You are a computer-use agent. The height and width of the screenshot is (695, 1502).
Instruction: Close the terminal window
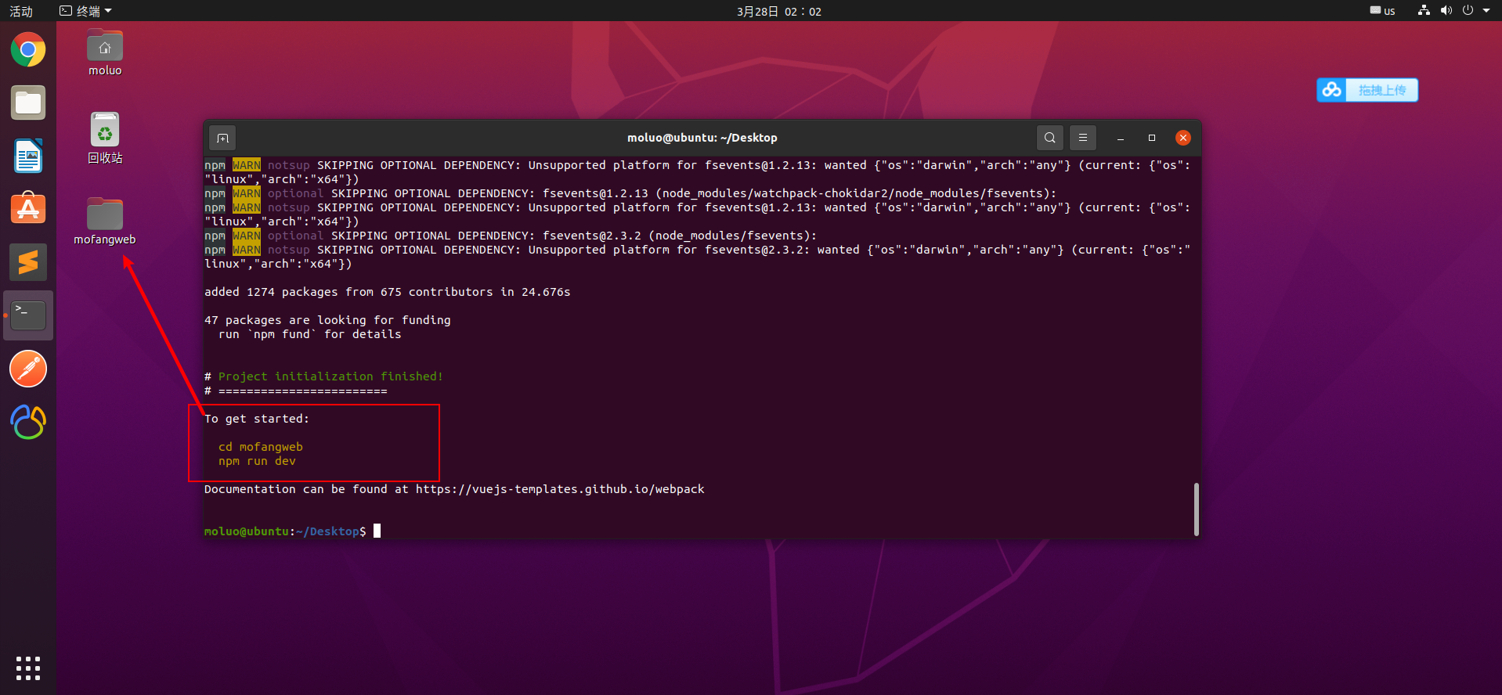pyautogui.click(x=1183, y=138)
